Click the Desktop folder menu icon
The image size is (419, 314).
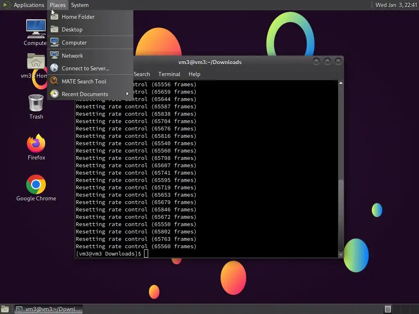coord(54,29)
